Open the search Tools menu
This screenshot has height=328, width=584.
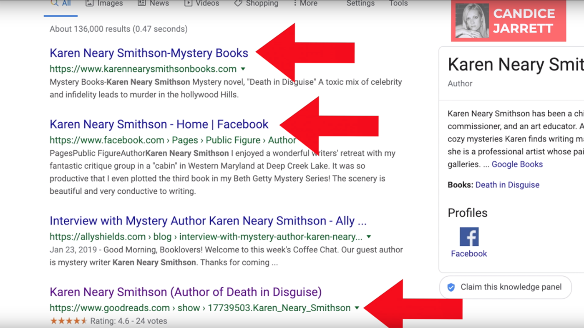point(398,3)
